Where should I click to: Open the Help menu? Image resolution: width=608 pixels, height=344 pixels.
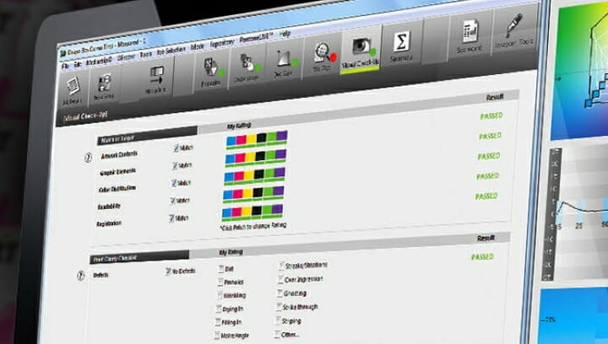285,34
